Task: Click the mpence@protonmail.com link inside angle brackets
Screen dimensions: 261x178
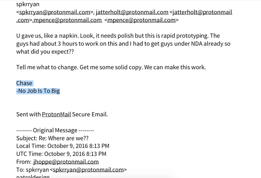Action: coord(142,20)
